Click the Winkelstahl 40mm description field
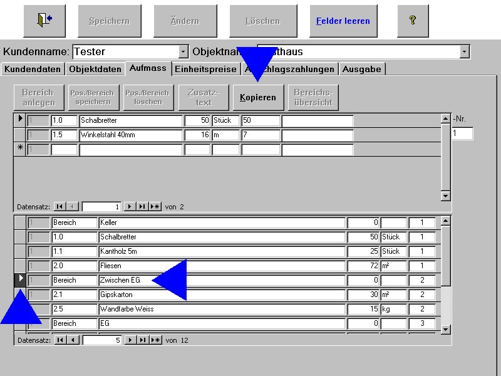The height and width of the screenshot is (376, 501). tap(130, 135)
